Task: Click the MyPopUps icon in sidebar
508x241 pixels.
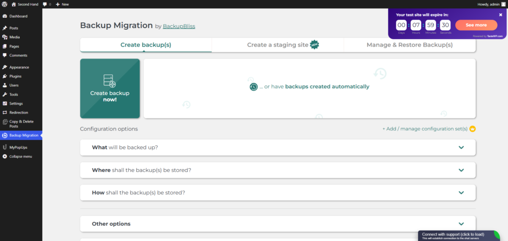Action: [4, 147]
